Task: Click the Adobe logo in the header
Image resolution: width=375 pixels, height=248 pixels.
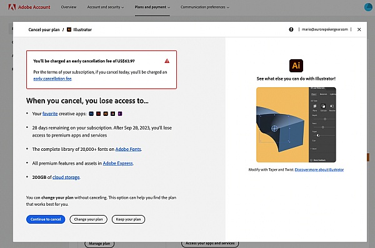Action: [x=12, y=7]
